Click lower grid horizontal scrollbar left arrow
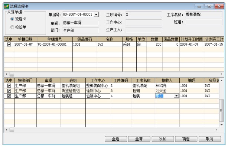 click(7, 130)
